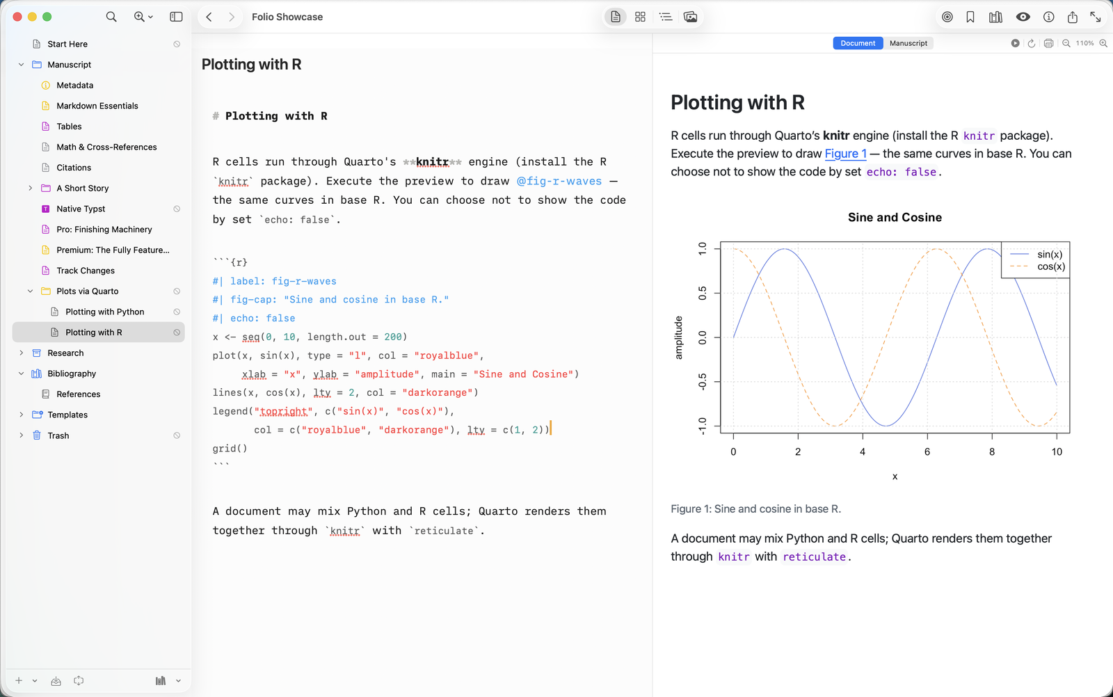This screenshot has width=1113, height=697.
Task: Add a new item with the plus button
Action: tap(19, 680)
